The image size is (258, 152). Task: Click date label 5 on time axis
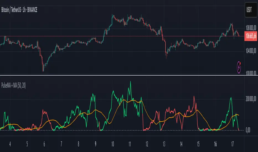[x=27, y=144]
